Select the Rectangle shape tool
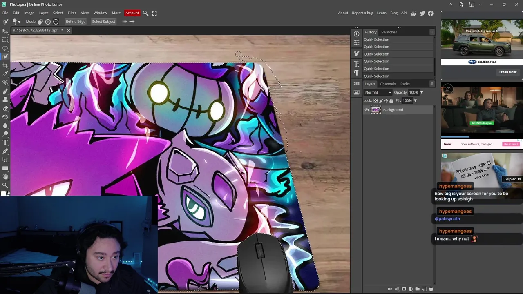This screenshot has width=523, height=294. [5, 168]
